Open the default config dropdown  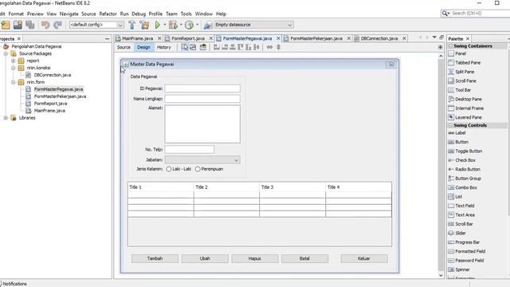[96, 25]
